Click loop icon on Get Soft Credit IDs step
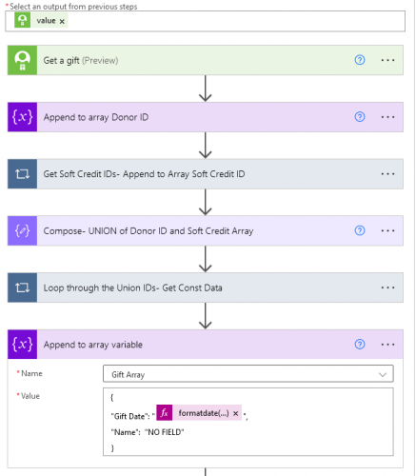 [22, 174]
